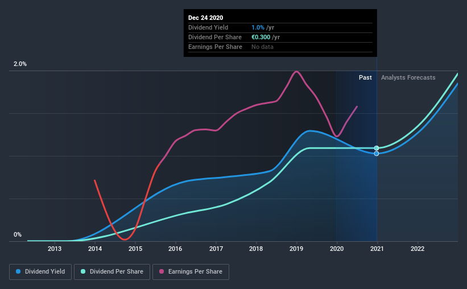Click the Analysts Forecasts label

(408, 77)
